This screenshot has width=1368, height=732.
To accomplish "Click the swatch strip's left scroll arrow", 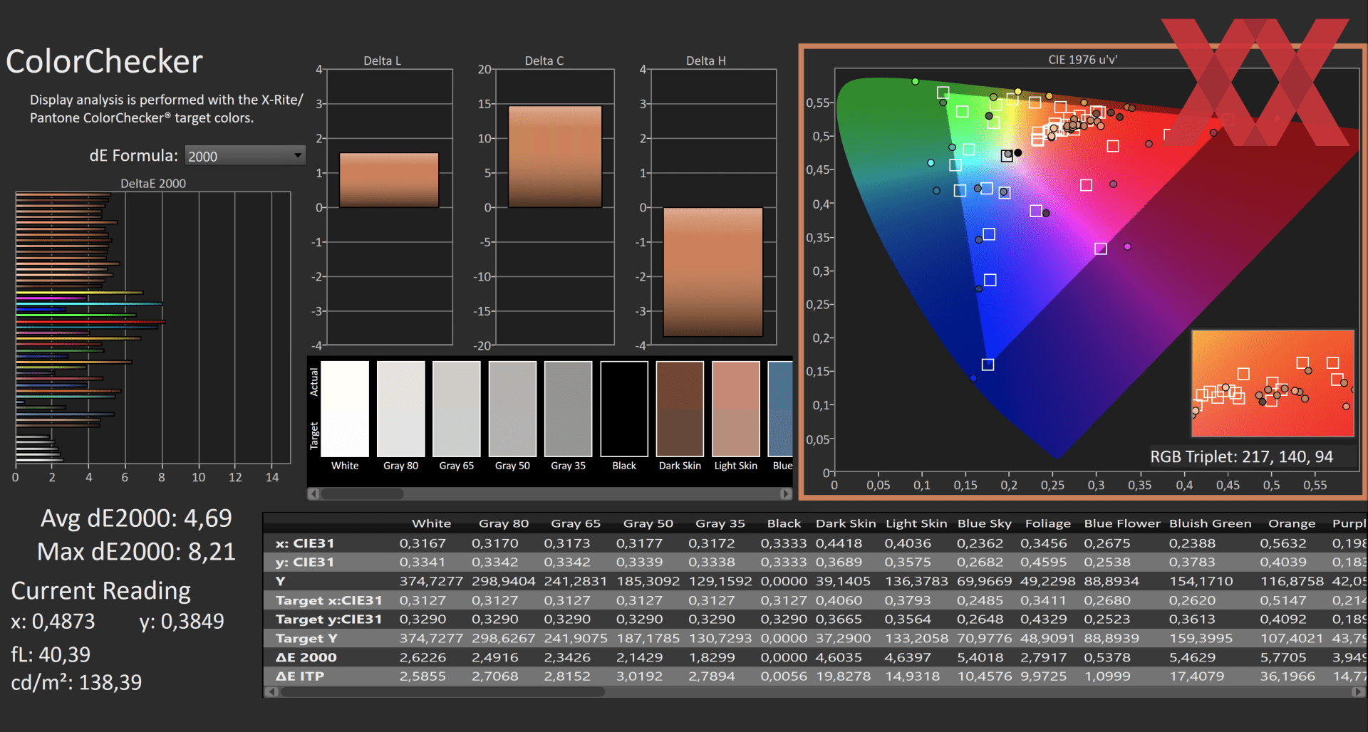I will coord(313,493).
